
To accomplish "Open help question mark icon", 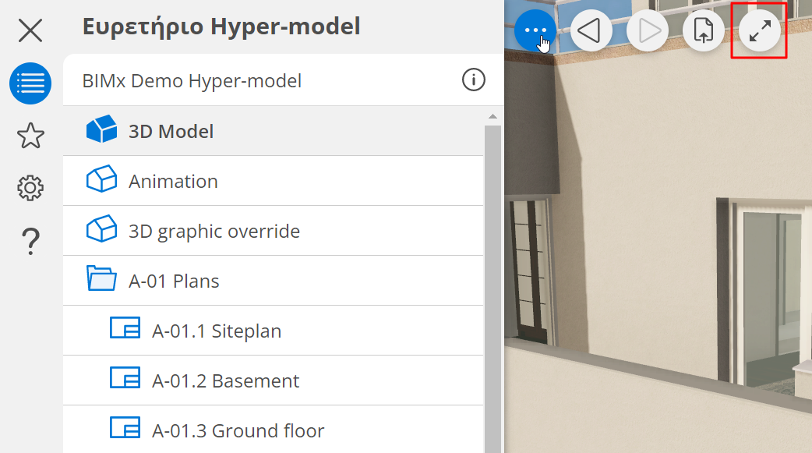I will coord(30,241).
